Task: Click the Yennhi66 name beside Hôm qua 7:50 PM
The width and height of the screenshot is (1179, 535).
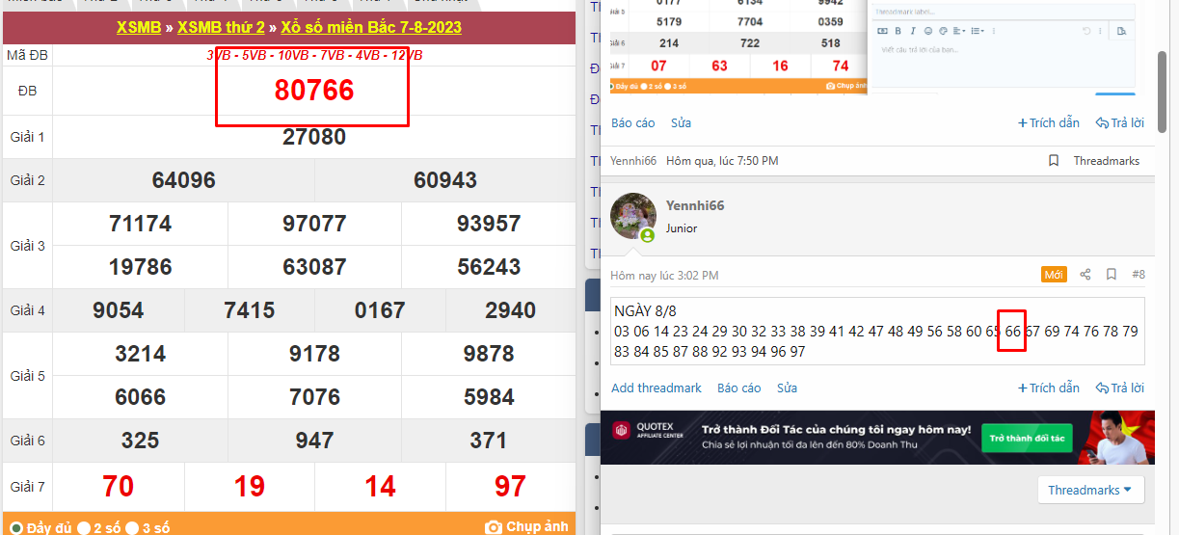Action: pyautogui.click(x=633, y=161)
